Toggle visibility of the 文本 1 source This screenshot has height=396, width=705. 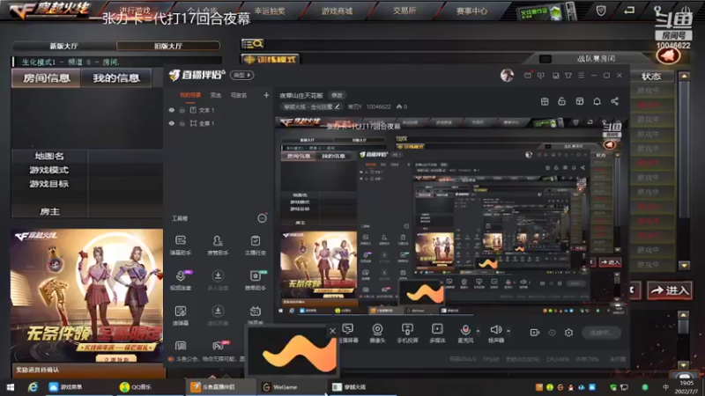click(171, 110)
